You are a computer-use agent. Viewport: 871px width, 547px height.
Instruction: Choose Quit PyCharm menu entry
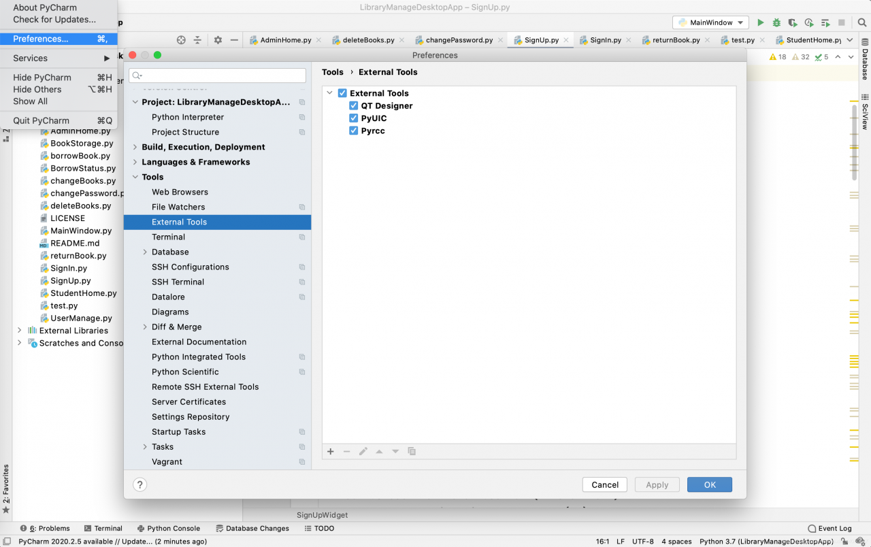[x=59, y=120]
